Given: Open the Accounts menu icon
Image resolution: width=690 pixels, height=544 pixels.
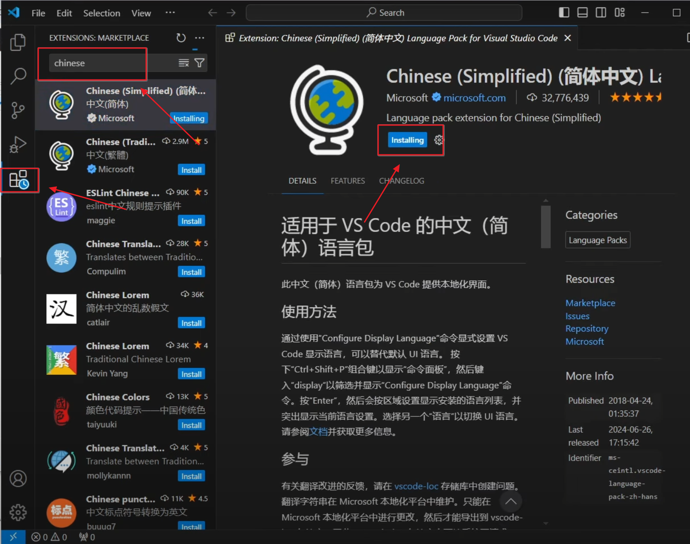Looking at the screenshot, I should coord(18,478).
